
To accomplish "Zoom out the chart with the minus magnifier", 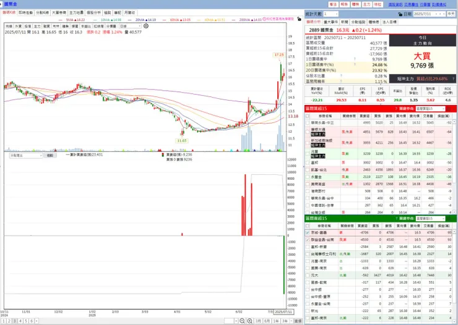I will (242, 321).
